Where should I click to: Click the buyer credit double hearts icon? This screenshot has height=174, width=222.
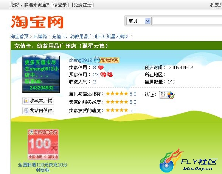click(x=107, y=75)
